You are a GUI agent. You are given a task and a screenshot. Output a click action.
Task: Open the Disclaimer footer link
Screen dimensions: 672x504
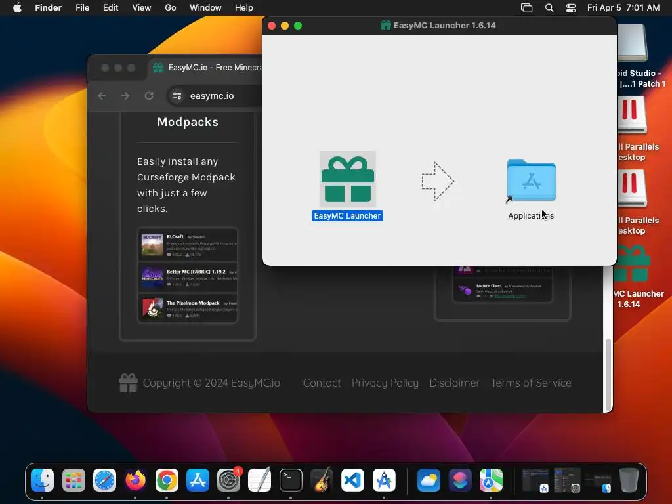coord(454,383)
